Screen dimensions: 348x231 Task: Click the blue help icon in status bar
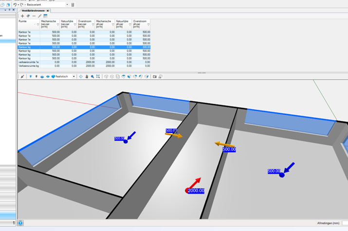point(20,223)
